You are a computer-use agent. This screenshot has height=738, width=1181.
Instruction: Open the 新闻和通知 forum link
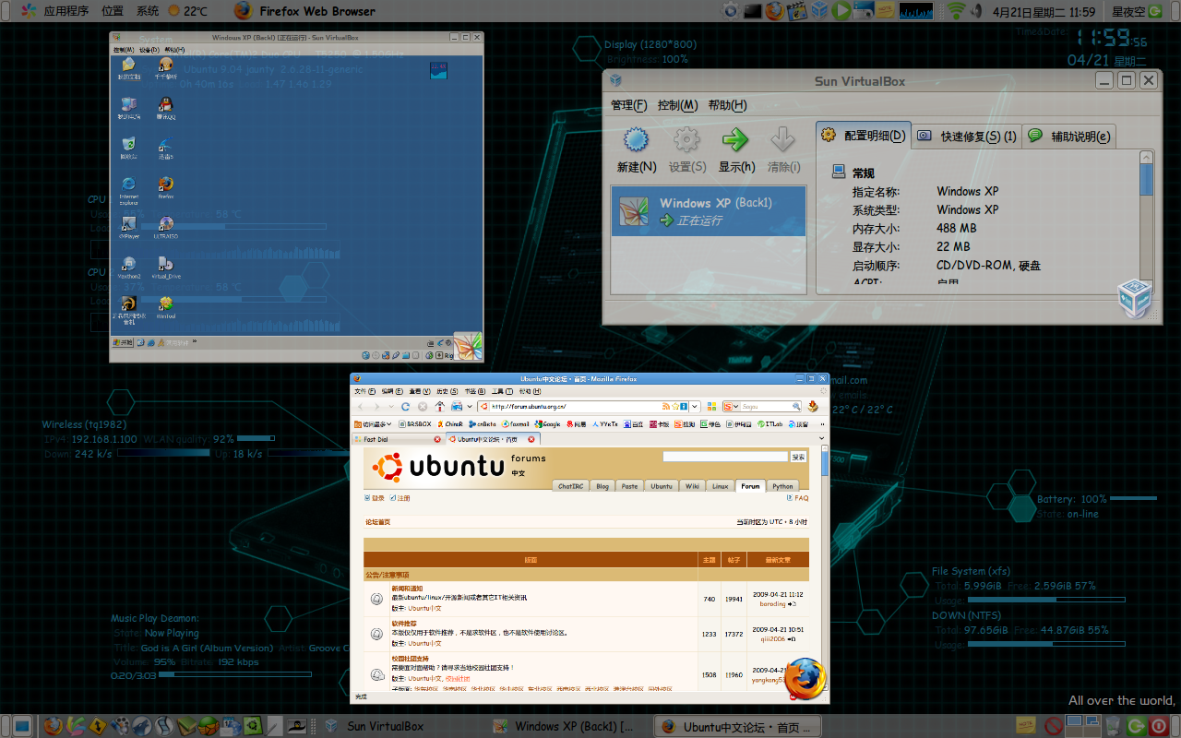(x=407, y=589)
